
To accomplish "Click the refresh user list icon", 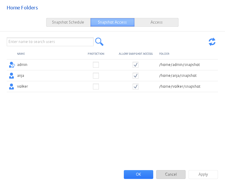I will (212, 42).
